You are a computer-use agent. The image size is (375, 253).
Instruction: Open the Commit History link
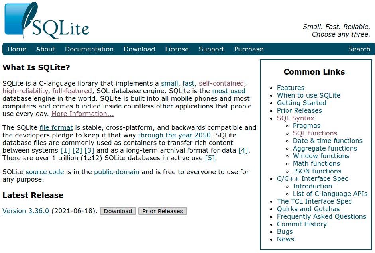(302, 224)
